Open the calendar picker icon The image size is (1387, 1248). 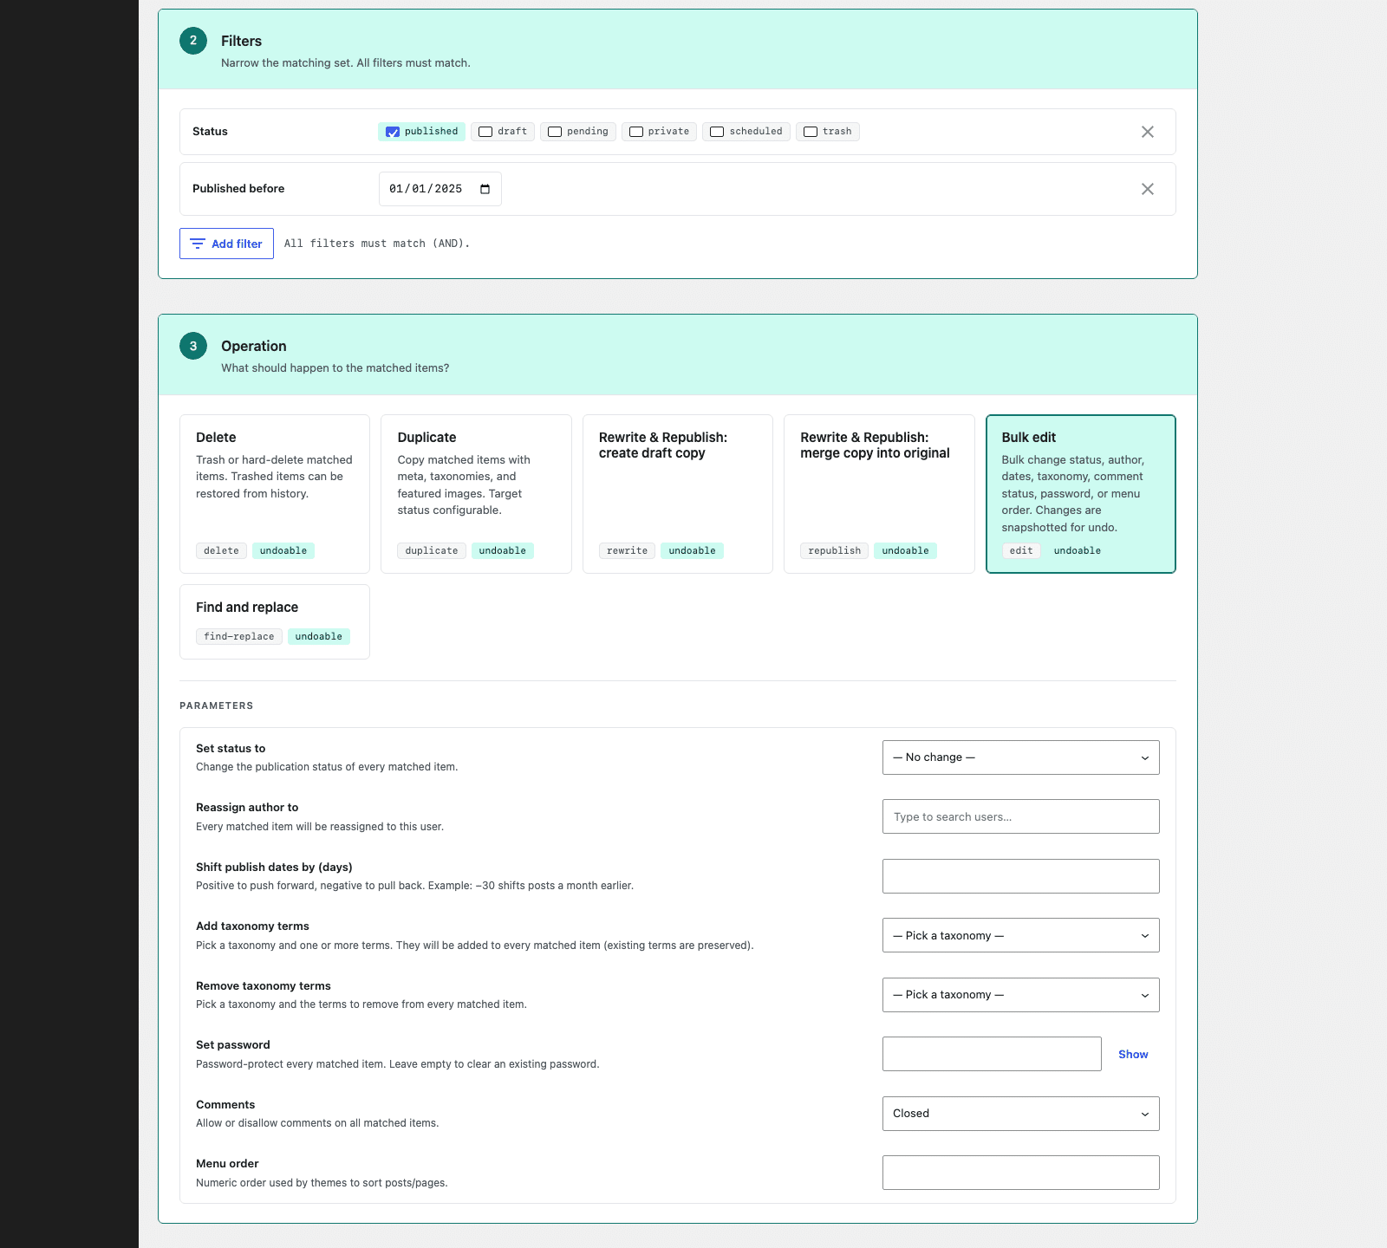point(485,189)
